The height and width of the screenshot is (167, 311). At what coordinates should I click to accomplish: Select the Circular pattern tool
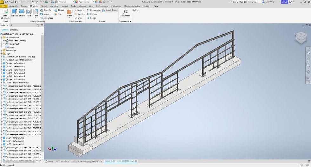[x=92, y=14]
